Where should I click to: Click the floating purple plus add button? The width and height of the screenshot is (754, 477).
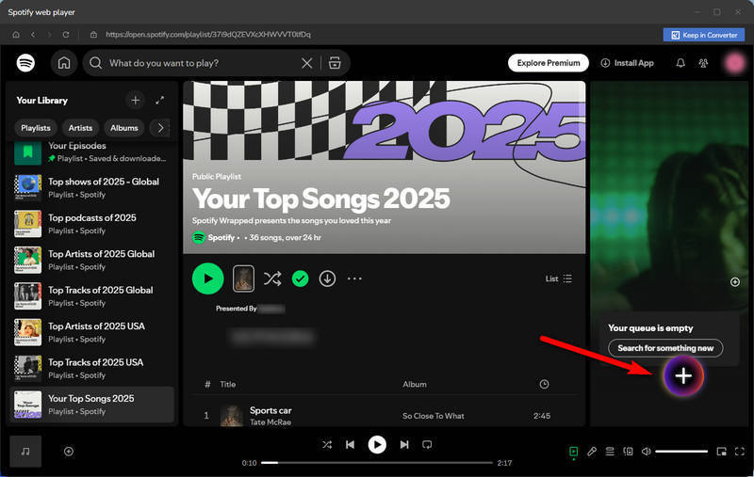(683, 375)
